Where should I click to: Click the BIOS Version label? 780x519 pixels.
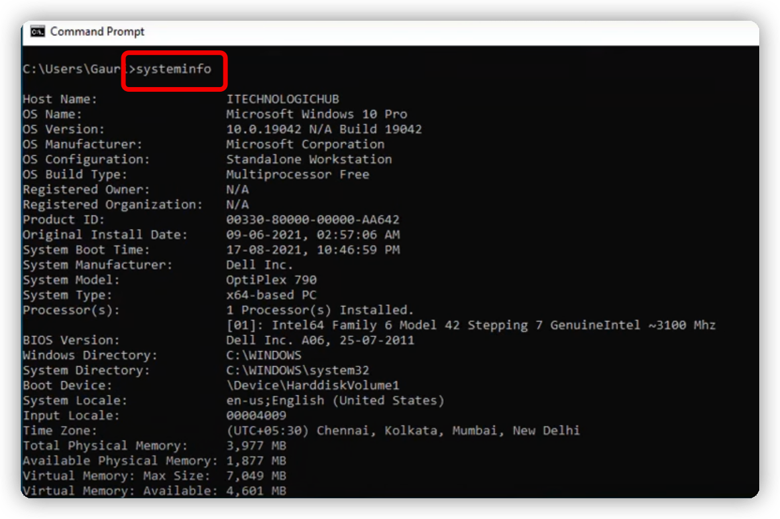point(71,340)
